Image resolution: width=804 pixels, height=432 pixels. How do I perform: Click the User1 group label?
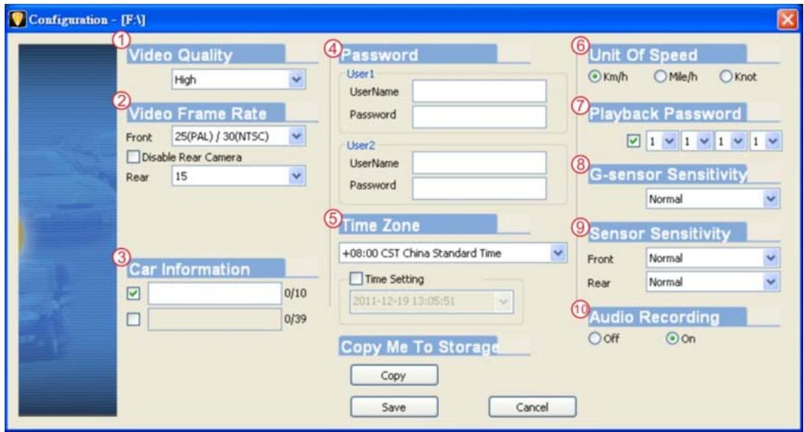click(361, 74)
